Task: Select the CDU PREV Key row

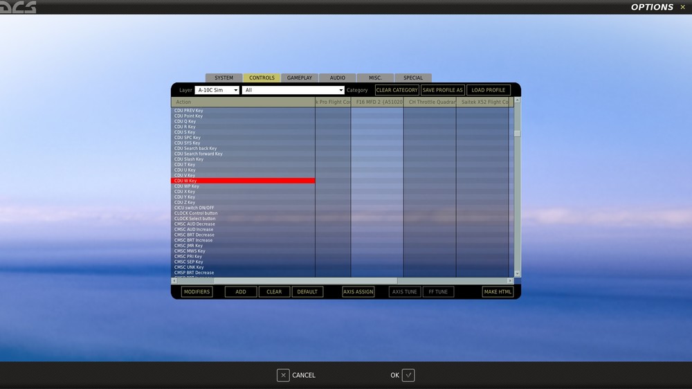Action: pyautogui.click(x=243, y=111)
